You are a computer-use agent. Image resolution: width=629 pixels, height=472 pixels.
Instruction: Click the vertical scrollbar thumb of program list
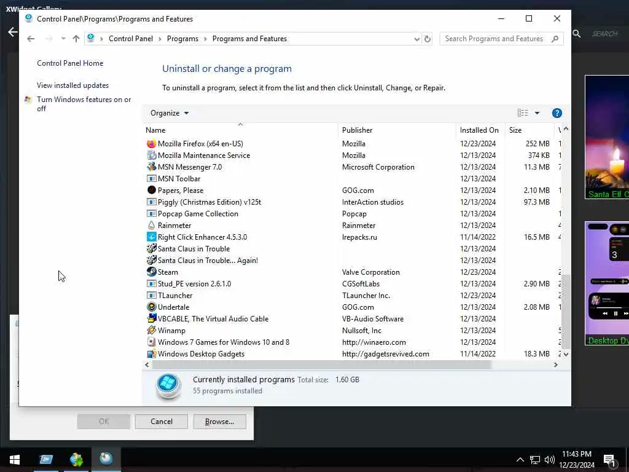pos(566,312)
